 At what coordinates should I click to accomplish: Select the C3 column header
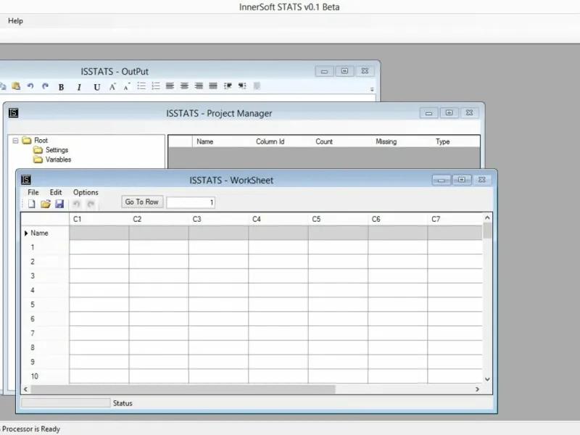pyautogui.click(x=218, y=219)
